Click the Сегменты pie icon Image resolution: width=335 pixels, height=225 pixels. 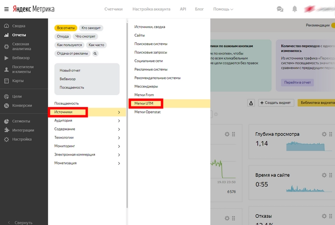click(6, 121)
